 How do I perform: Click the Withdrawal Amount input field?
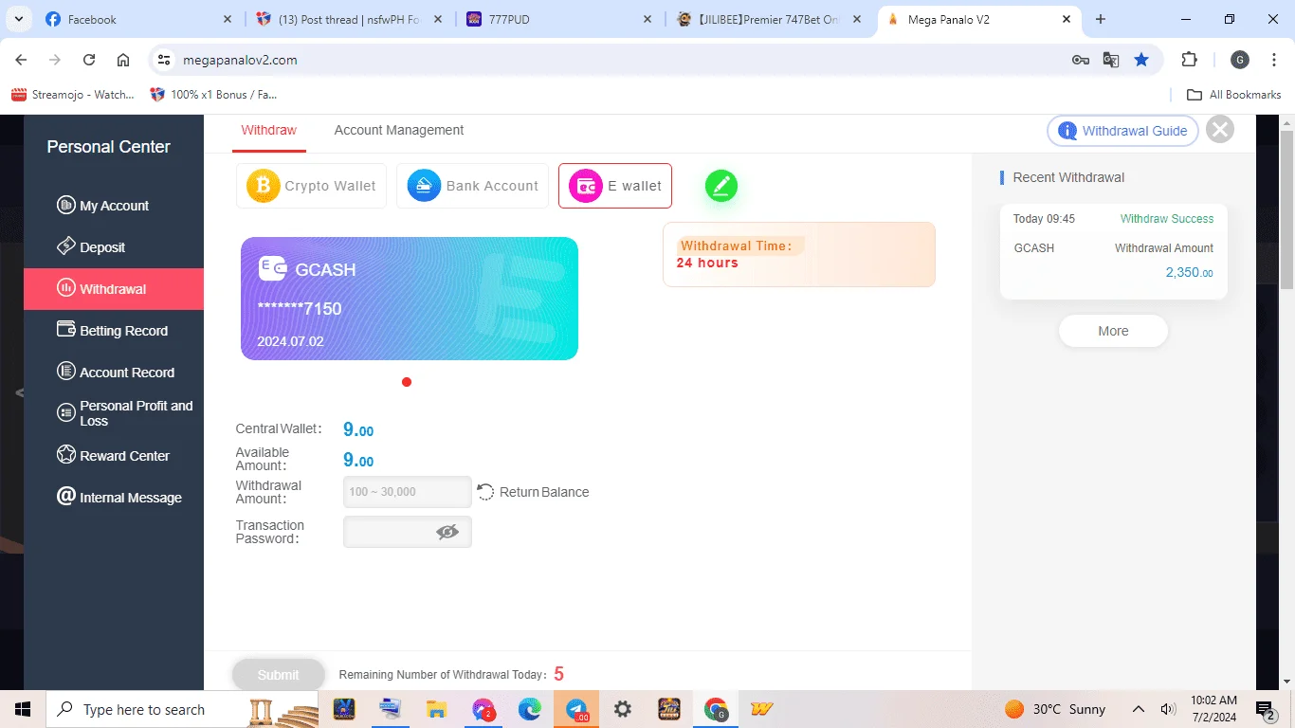407,492
